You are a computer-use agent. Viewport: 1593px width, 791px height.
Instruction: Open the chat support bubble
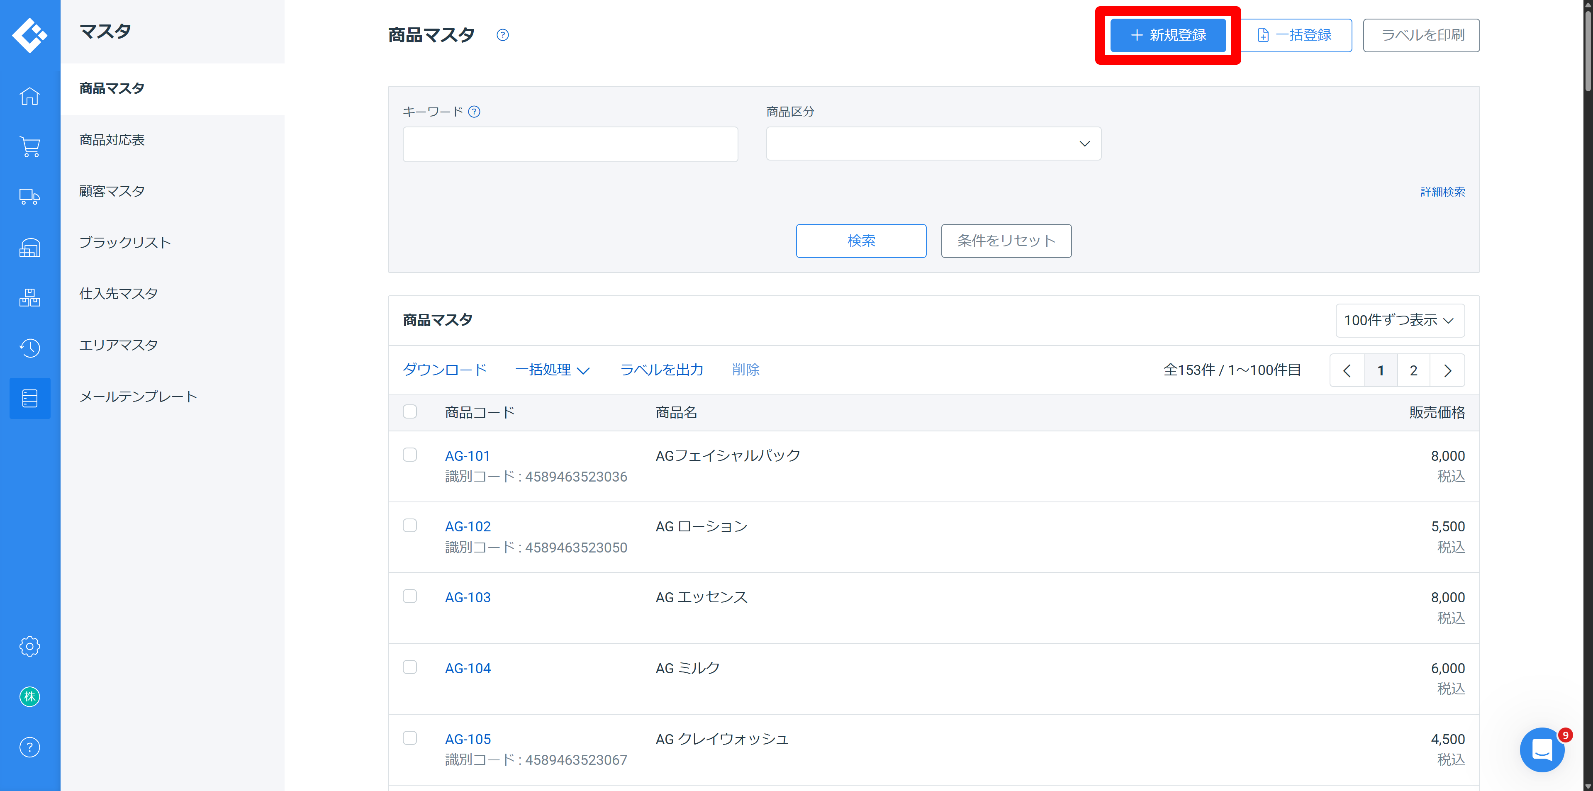1542,750
